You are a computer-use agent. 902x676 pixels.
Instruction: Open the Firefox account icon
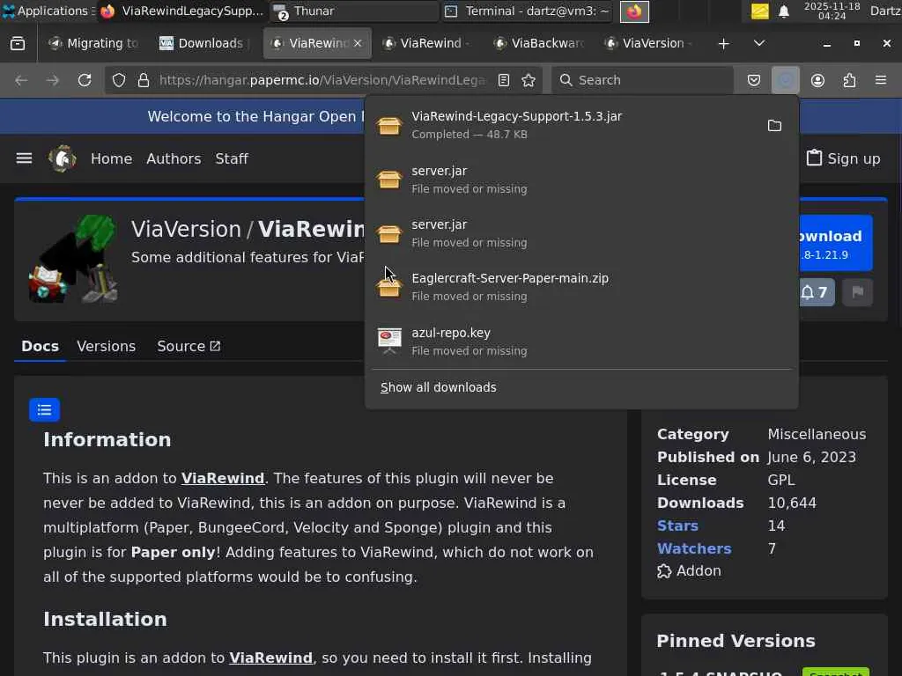click(x=817, y=80)
